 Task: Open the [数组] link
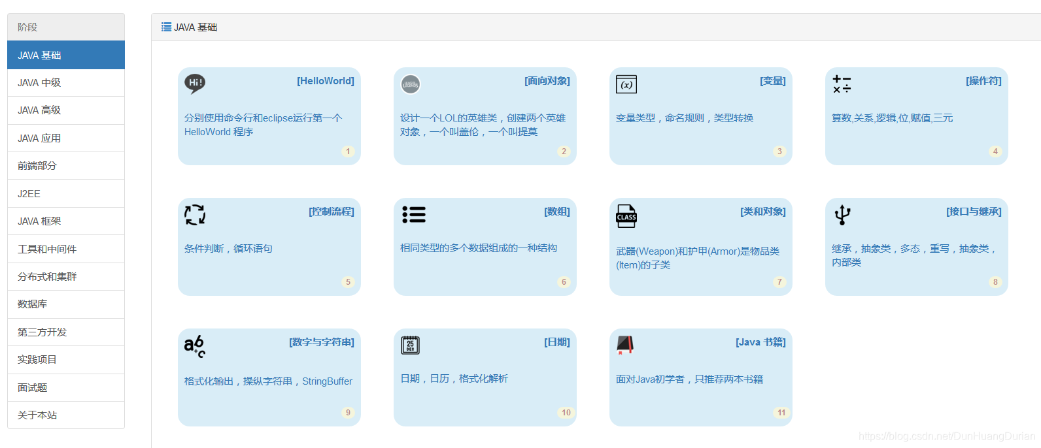tap(557, 212)
